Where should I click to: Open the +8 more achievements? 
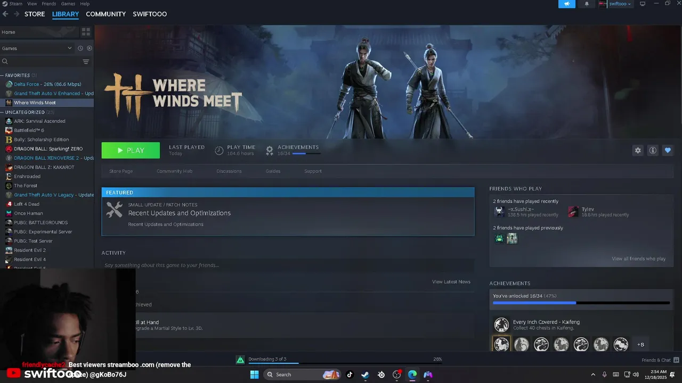640,344
